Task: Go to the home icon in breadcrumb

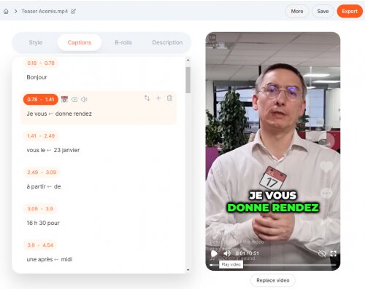Action: tap(6, 12)
